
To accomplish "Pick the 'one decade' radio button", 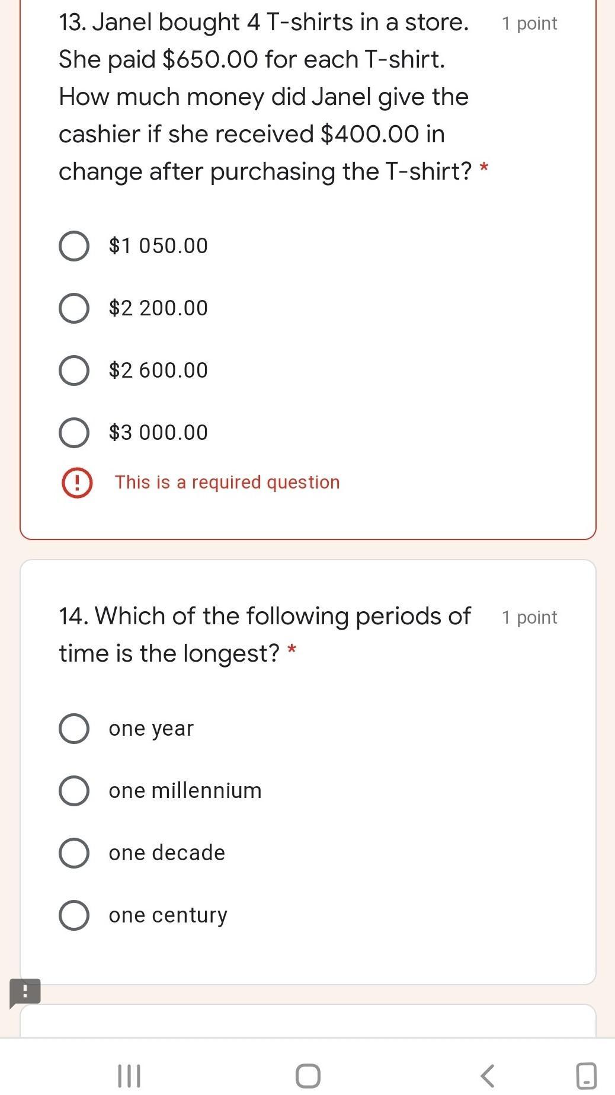I will click(74, 853).
